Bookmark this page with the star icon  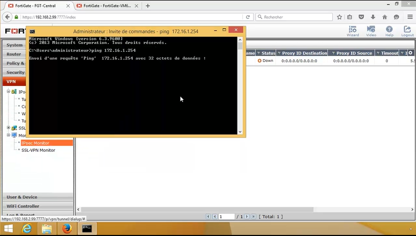coord(340,17)
